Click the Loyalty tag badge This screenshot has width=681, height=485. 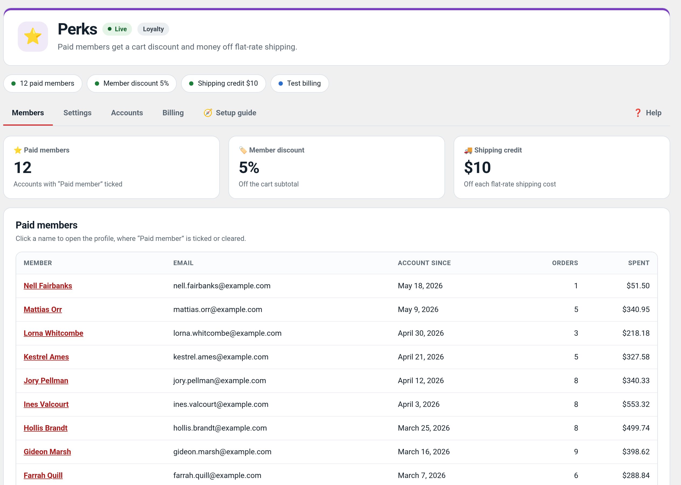153,29
